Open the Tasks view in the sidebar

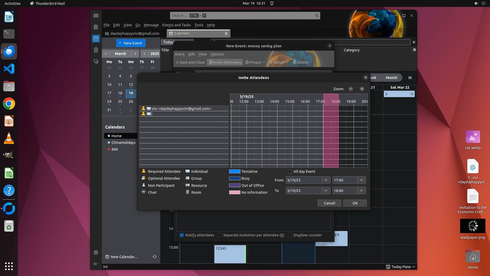pyautogui.click(x=96, y=50)
